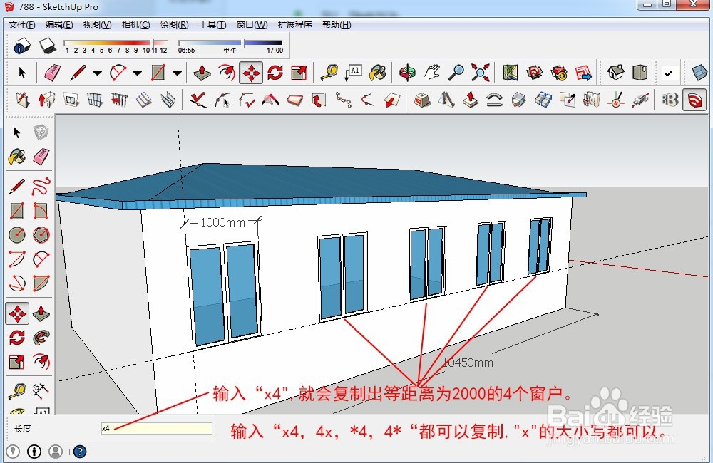Open the dropdown next to the Rectangle tool
Screen dimensions: 713x463
coord(177,73)
